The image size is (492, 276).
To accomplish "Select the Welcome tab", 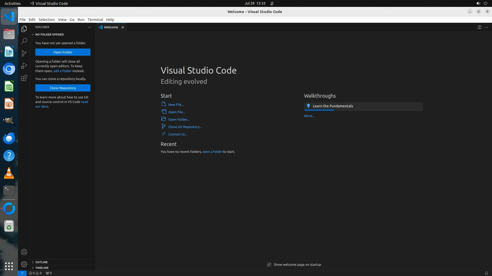I will tap(111, 27).
